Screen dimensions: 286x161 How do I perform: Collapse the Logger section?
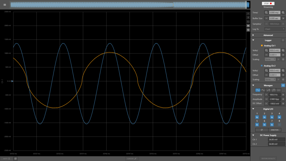pyautogui.click(x=253, y=40)
